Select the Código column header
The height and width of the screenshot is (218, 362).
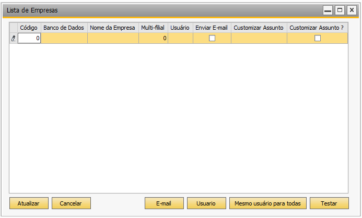29,28
